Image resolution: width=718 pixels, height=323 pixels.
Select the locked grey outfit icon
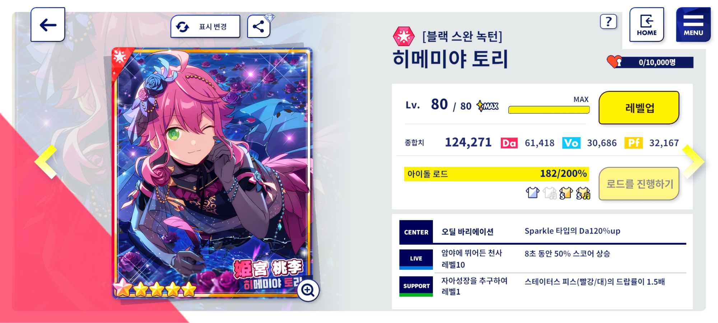click(x=549, y=193)
